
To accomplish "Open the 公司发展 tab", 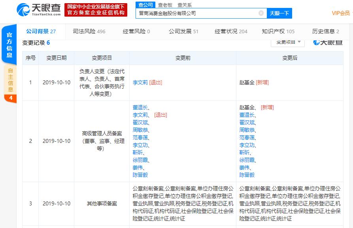I will (x=183, y=31).
